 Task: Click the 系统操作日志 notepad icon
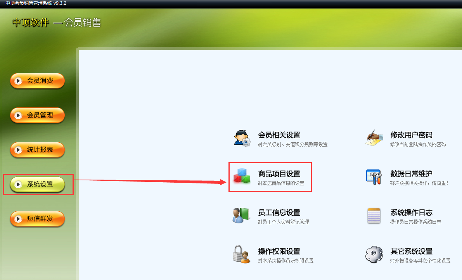coord(374,216)
